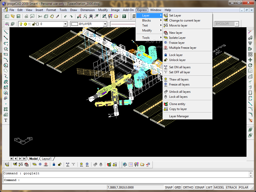
Task: Click the Multiple Freeze layer icon in bottom toolbar
Action: (46, 164)
